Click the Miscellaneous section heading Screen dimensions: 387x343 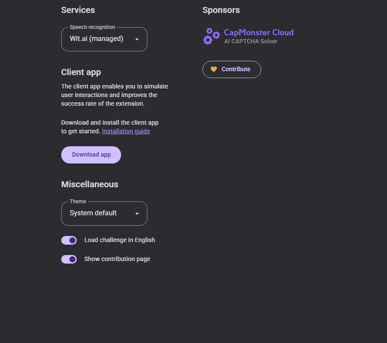click(90, 184)
